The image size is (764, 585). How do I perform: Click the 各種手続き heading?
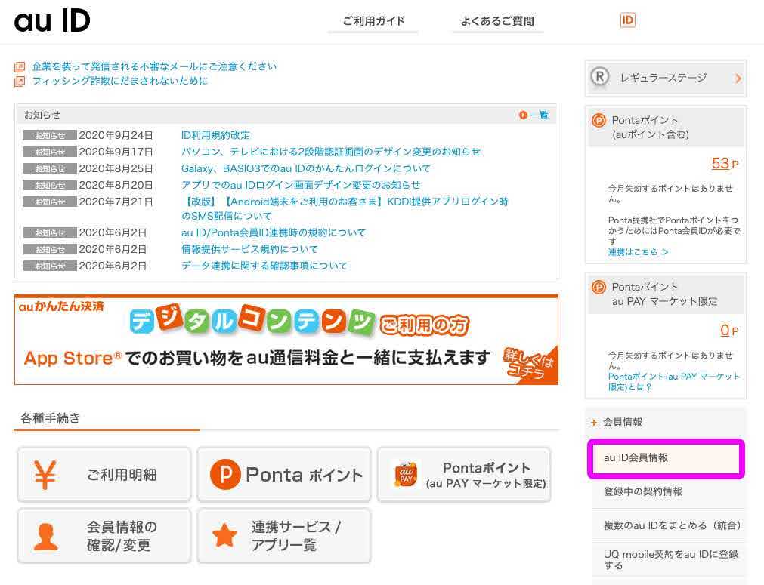click(50, 418)
